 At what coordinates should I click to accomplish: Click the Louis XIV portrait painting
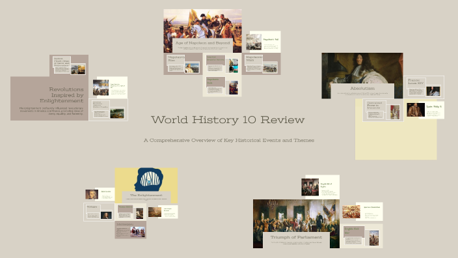(362, 69)
